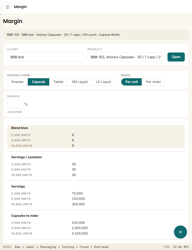Click the 12:06 MST time in status bar
This screenshot has height=250, width=192.
pyautogui.click(x=181, y=247)
